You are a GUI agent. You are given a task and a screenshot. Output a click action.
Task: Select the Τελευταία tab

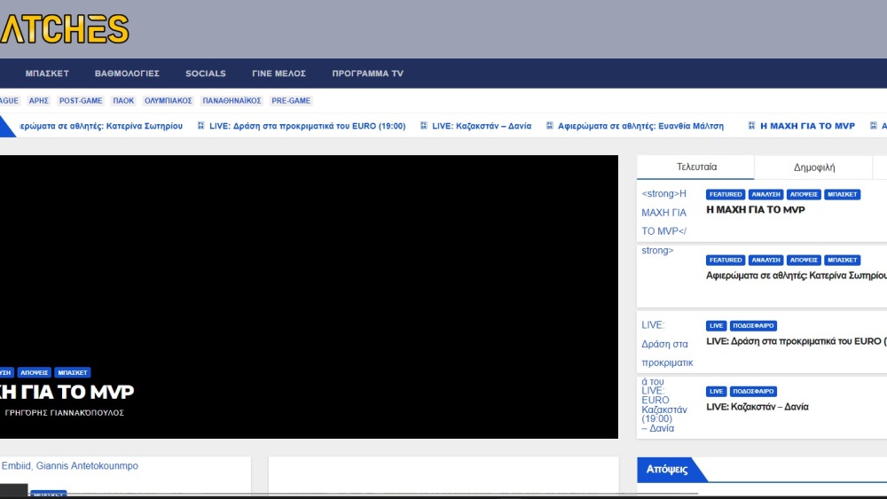click(696, 167)
